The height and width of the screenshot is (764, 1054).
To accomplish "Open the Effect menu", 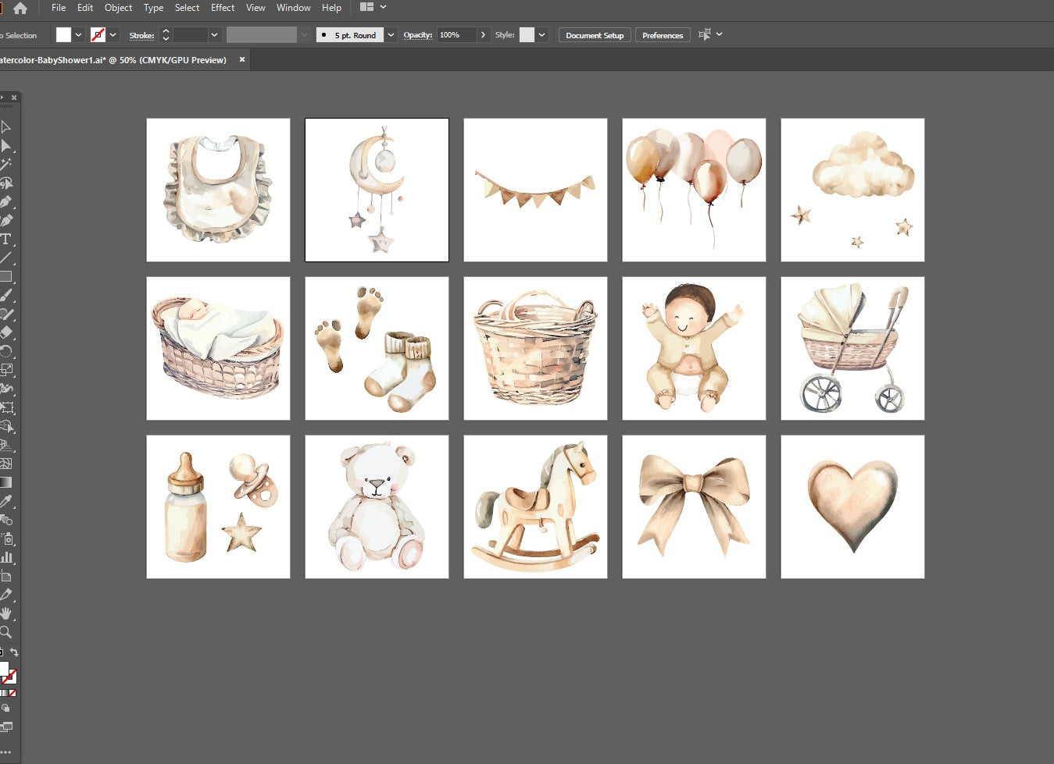I will tap(223, 8).
